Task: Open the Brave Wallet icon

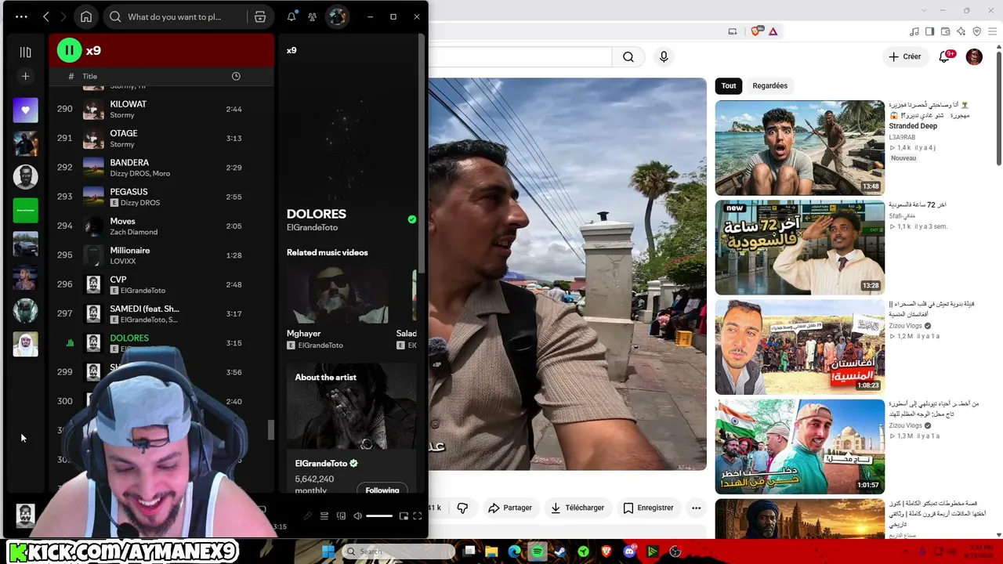Action: (946, 31)
